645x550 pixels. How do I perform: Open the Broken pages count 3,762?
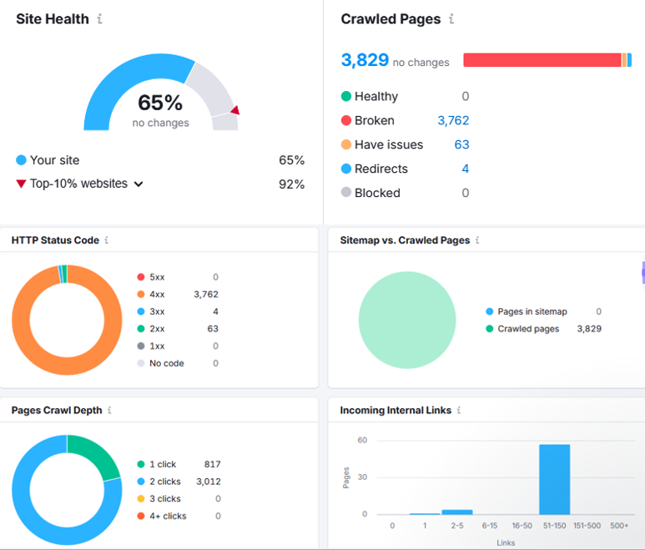click(x=453, y=120)
